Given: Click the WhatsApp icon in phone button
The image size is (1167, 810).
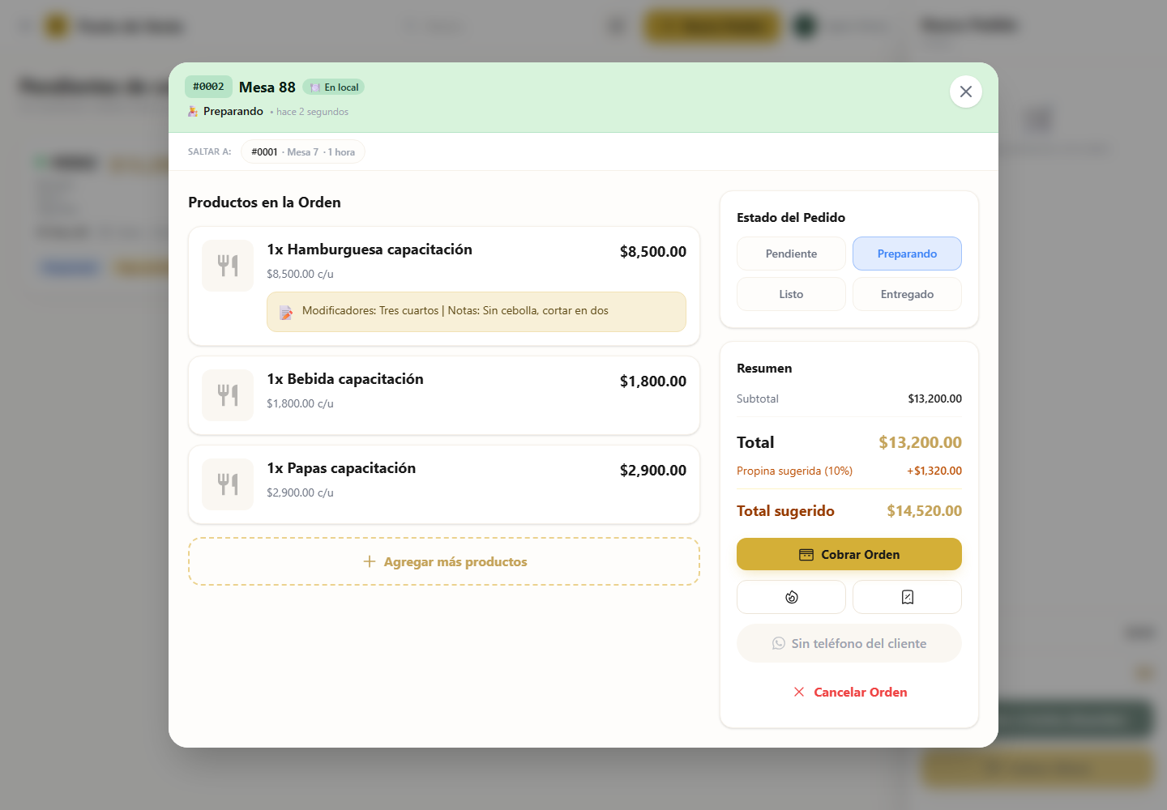Looking at the screenshot, I should (779, 643).
